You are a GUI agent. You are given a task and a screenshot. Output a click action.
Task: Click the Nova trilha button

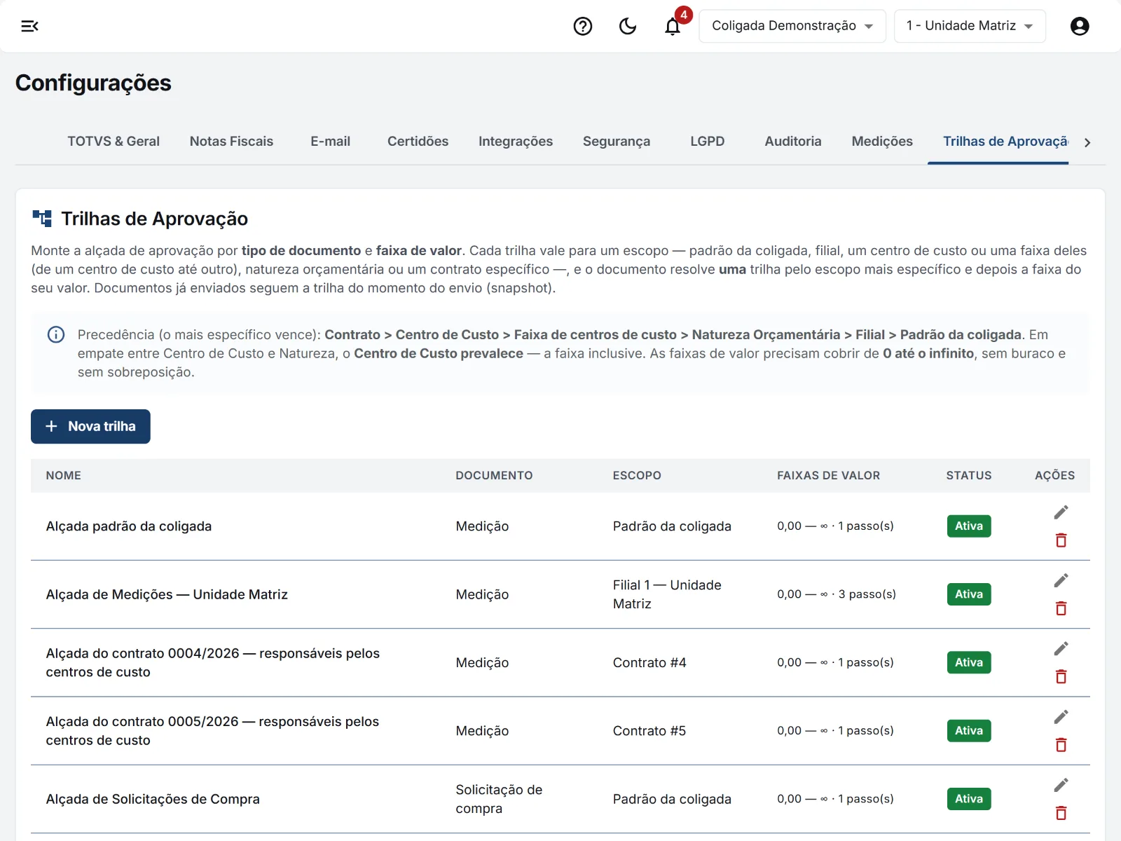tap(90, 426)
